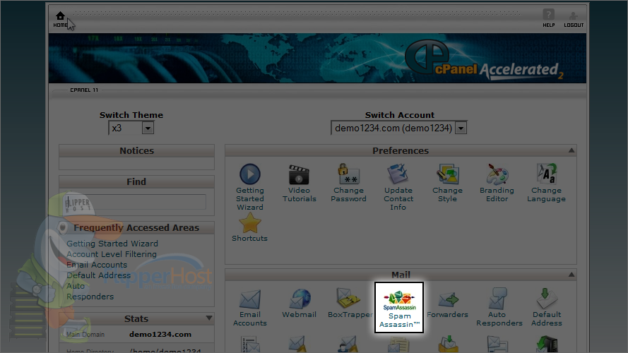628x353 pixels.
Task: Click the Notices panel header
Action: [136, 151]
